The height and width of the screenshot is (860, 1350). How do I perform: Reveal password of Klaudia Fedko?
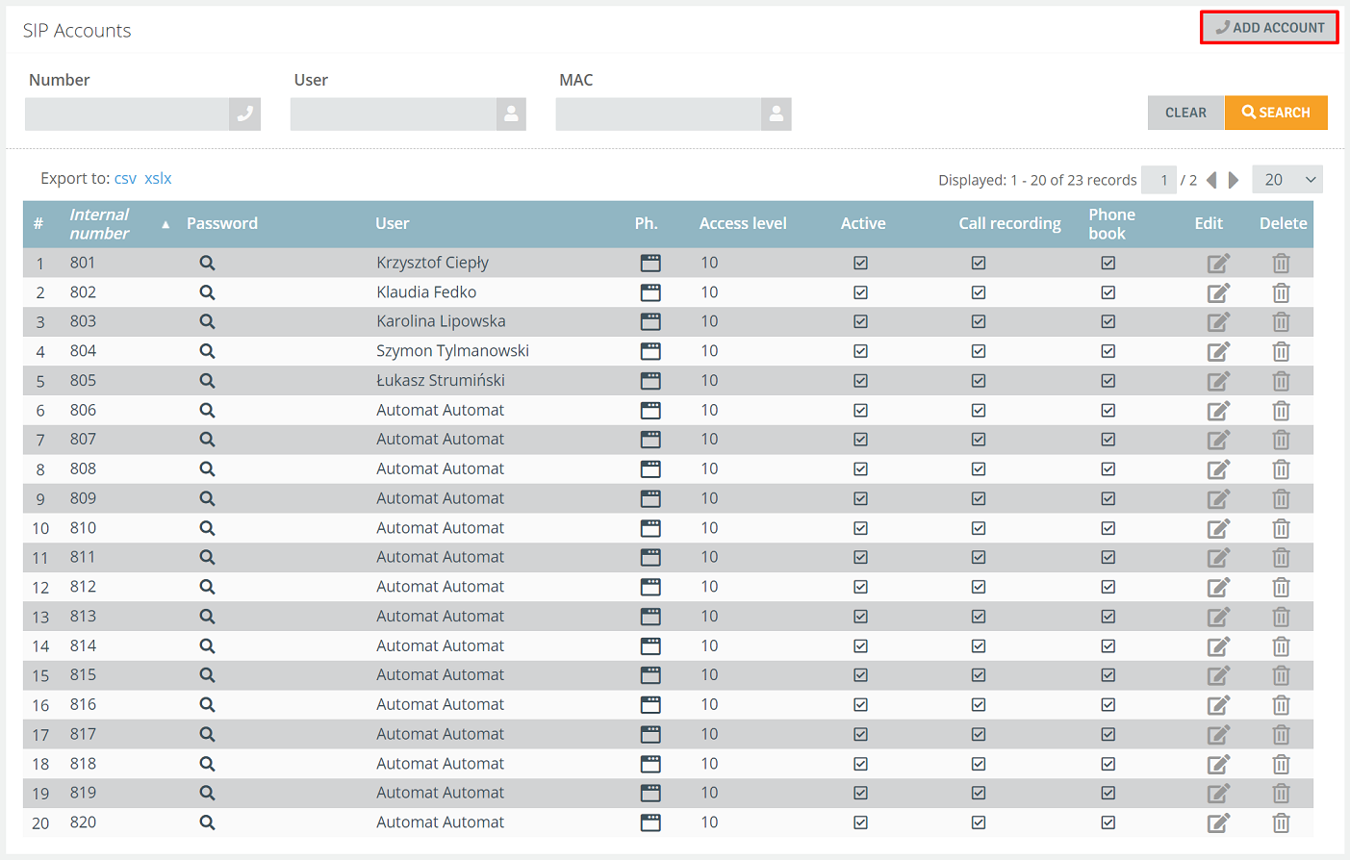click(x=207, y=292)
